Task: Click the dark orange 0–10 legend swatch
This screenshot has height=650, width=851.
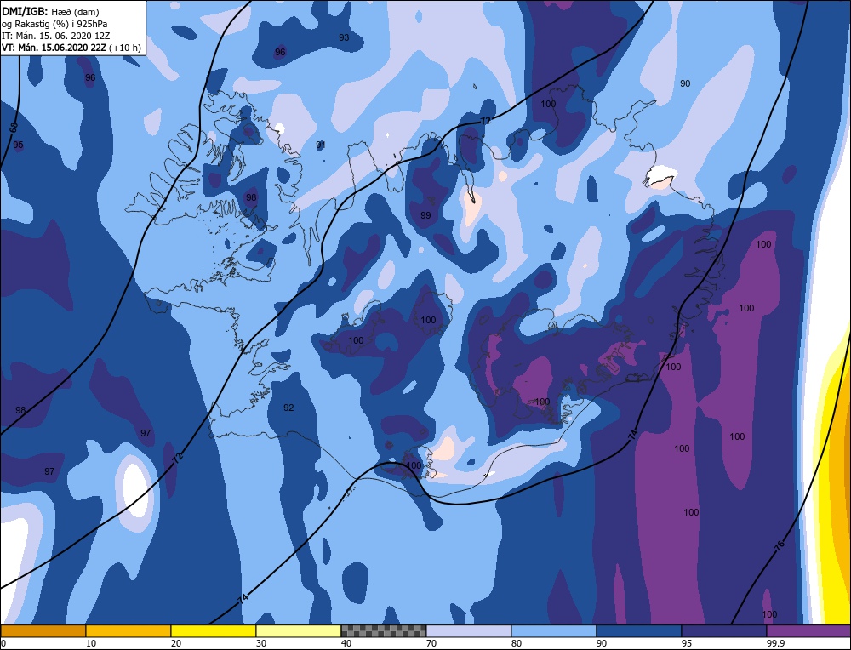Action: [x=43, y=630]
